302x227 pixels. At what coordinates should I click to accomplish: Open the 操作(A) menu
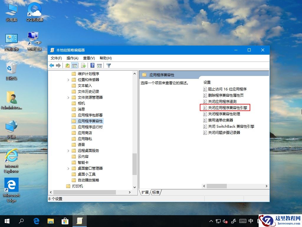(x=72, y=58)
